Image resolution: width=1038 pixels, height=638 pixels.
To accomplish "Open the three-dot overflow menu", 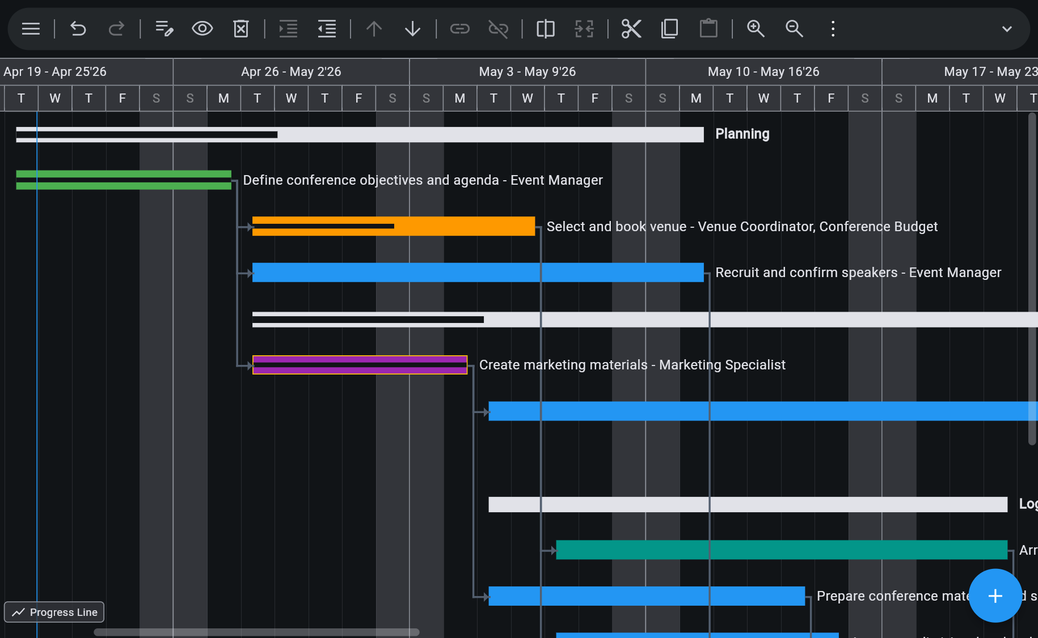I will pos(832,28).
